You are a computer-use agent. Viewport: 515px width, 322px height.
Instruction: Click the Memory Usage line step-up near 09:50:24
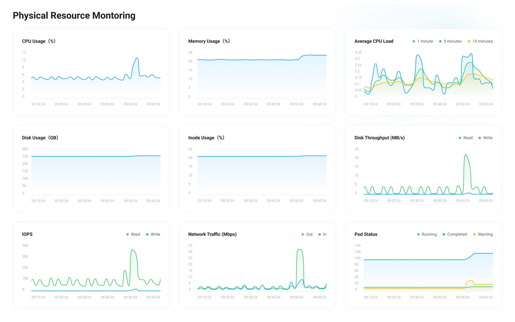pos(301,57)
